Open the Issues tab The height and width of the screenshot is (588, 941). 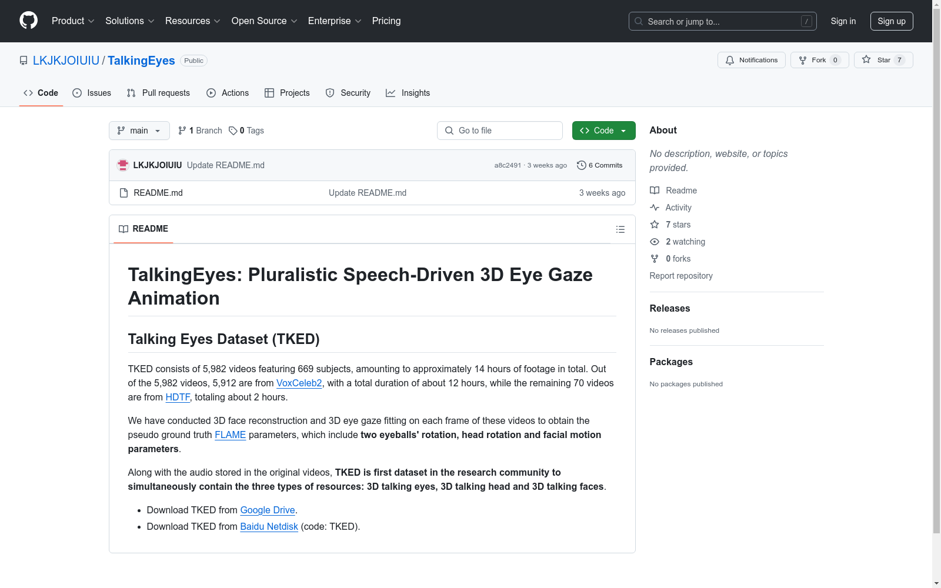coord(92,93)
